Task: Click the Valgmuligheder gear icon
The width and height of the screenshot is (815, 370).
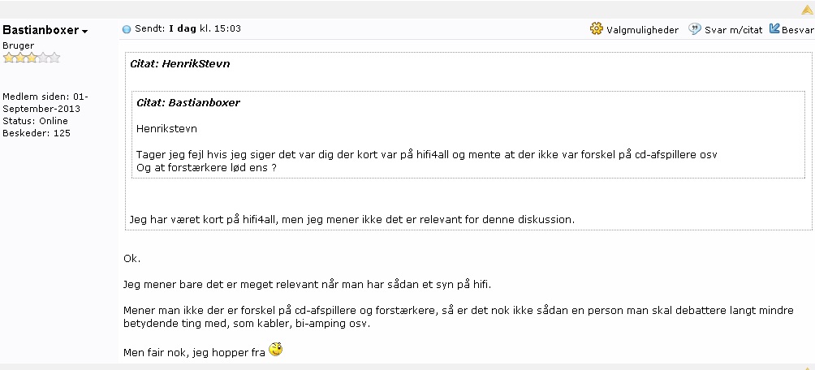Action: tap(596, 28)
